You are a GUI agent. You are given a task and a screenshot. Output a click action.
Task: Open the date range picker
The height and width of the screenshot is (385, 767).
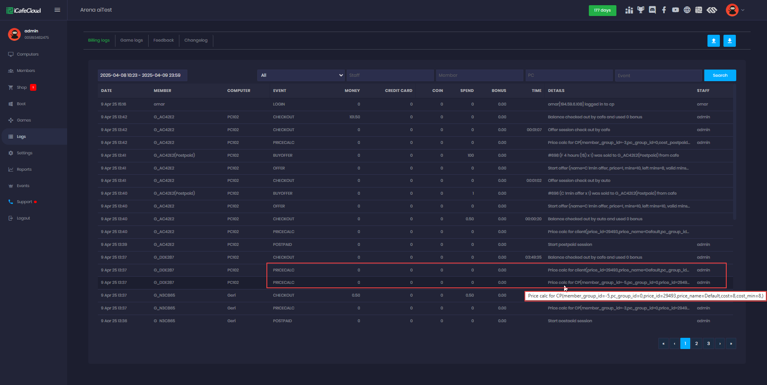point(142,75)
